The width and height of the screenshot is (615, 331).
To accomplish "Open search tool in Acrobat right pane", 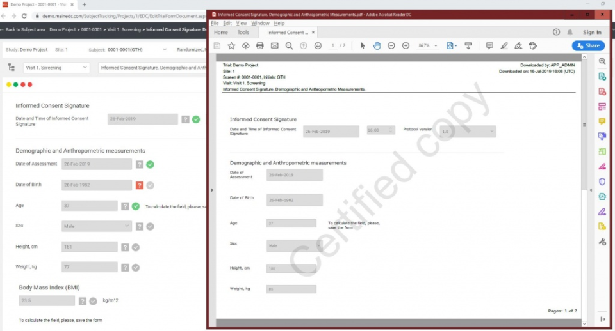I will [x=602, y=61].
